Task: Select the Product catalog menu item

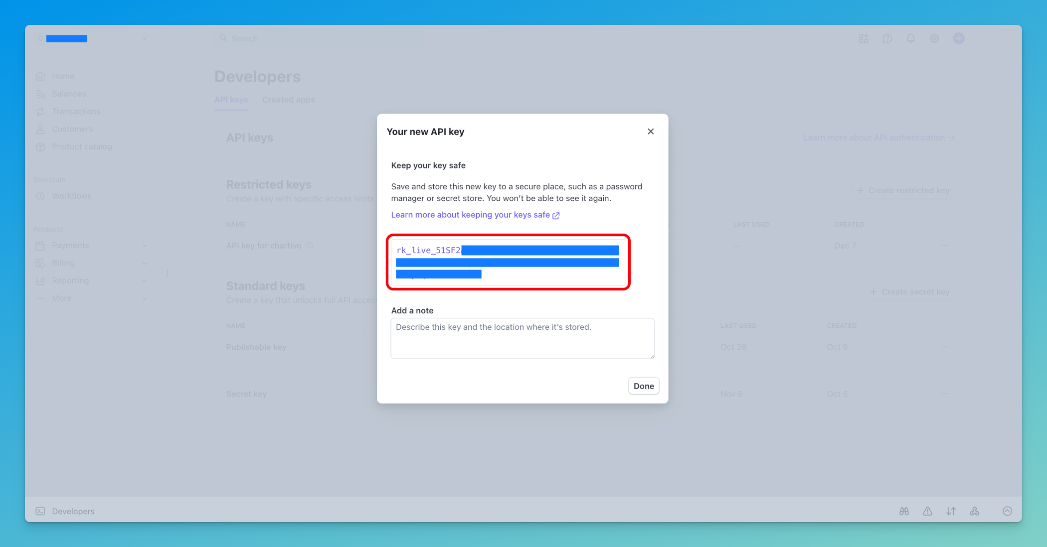Action: (82, 146)
